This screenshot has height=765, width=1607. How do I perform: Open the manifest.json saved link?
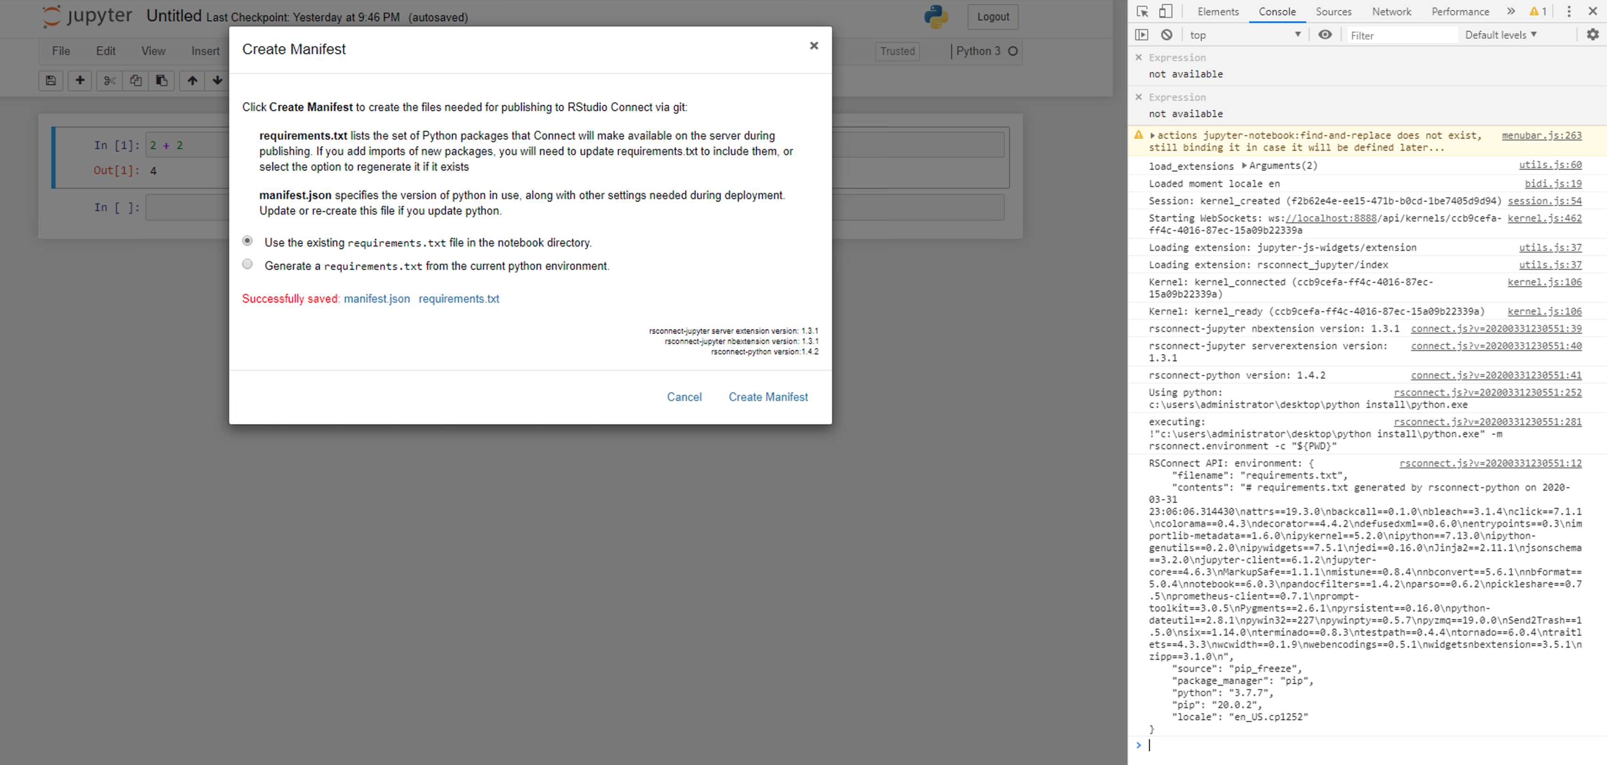(x=377, y=299)
